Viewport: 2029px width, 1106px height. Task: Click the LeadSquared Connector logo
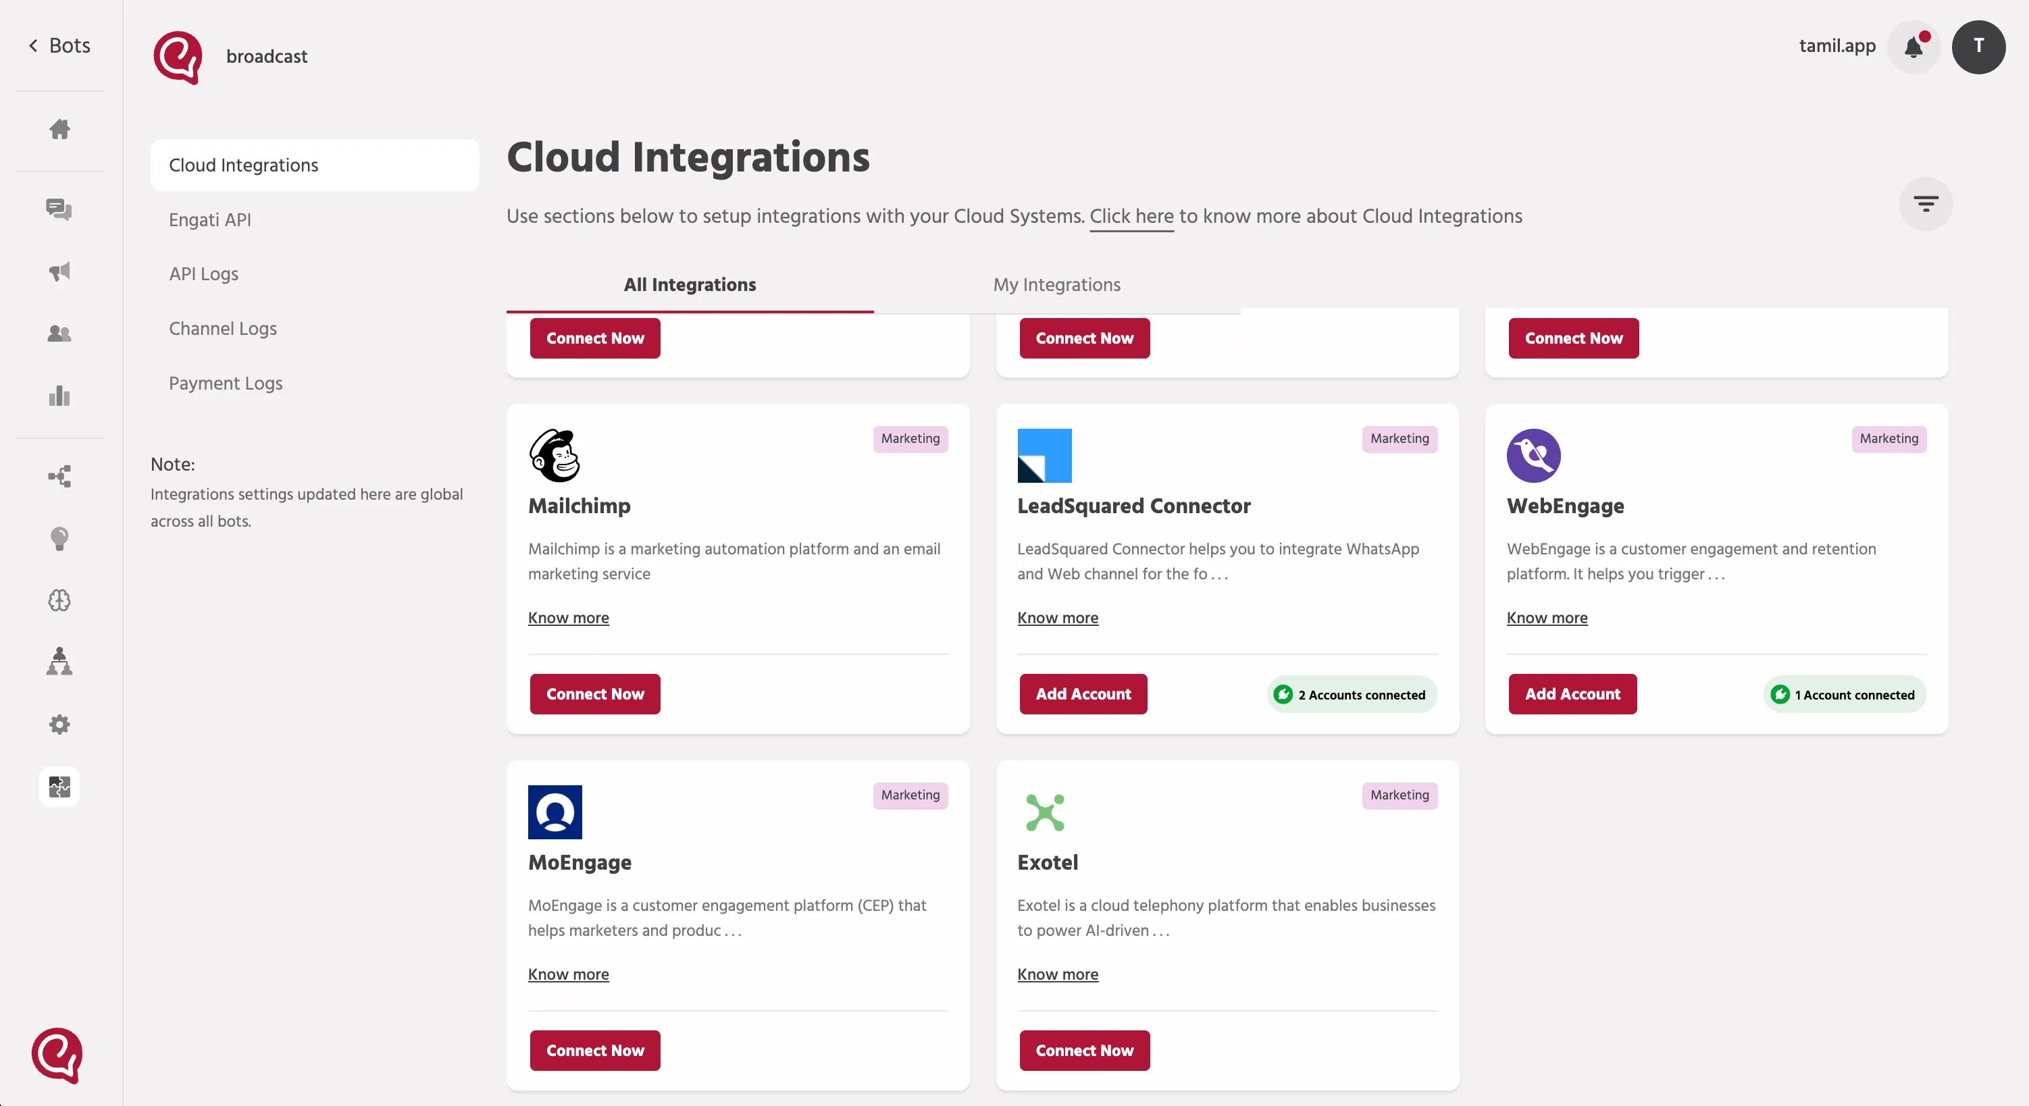pyautogui.click(x=1044, y=456)
